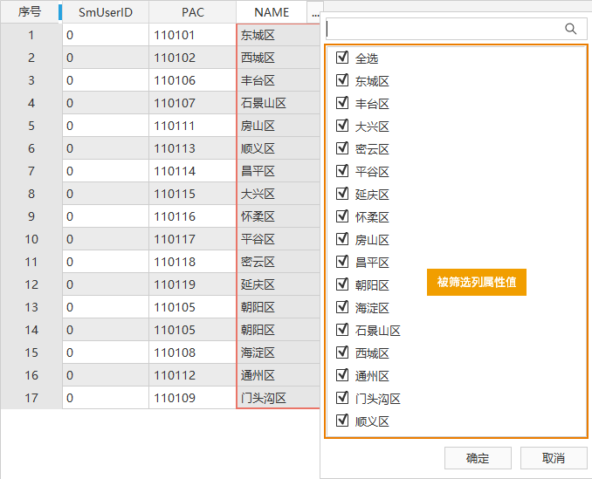Select row number 17 header
Viewport: 592px width, 479px height.
click(x=31, y=398)
